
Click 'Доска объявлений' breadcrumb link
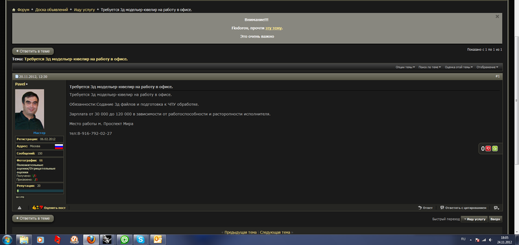pos(52,10)
